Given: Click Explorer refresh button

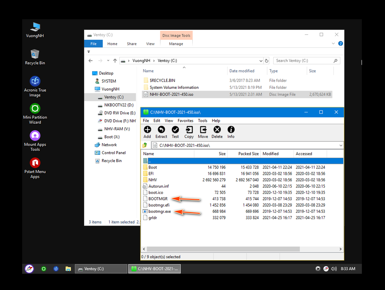Looking at the screenshot, I should [x=267, y=61].
